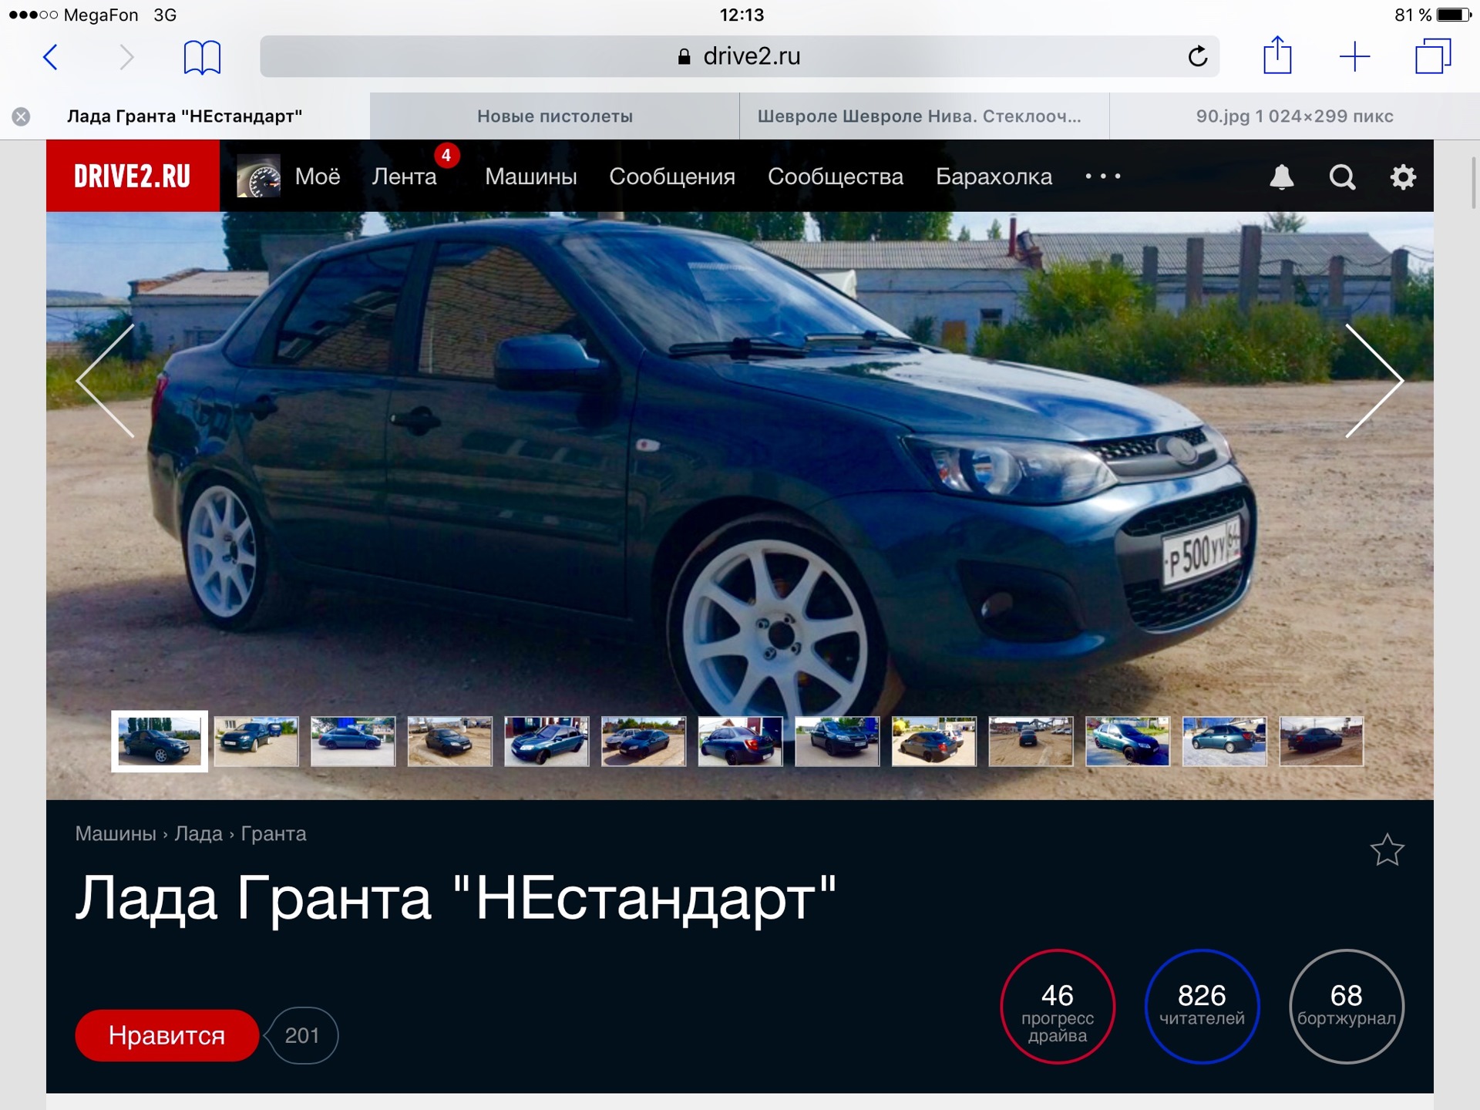Viewport: 1480px width, 1110px height.
Task: Select the twelfth gallery thumbnail
Action: pos(1225,741)
